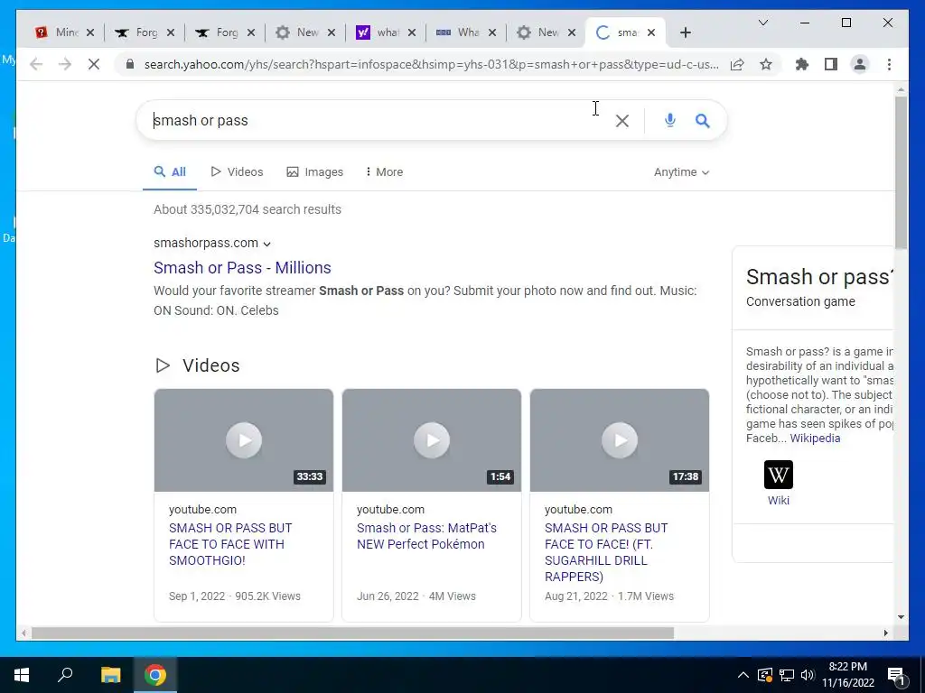Play the 33:33 video

[244, 440]
